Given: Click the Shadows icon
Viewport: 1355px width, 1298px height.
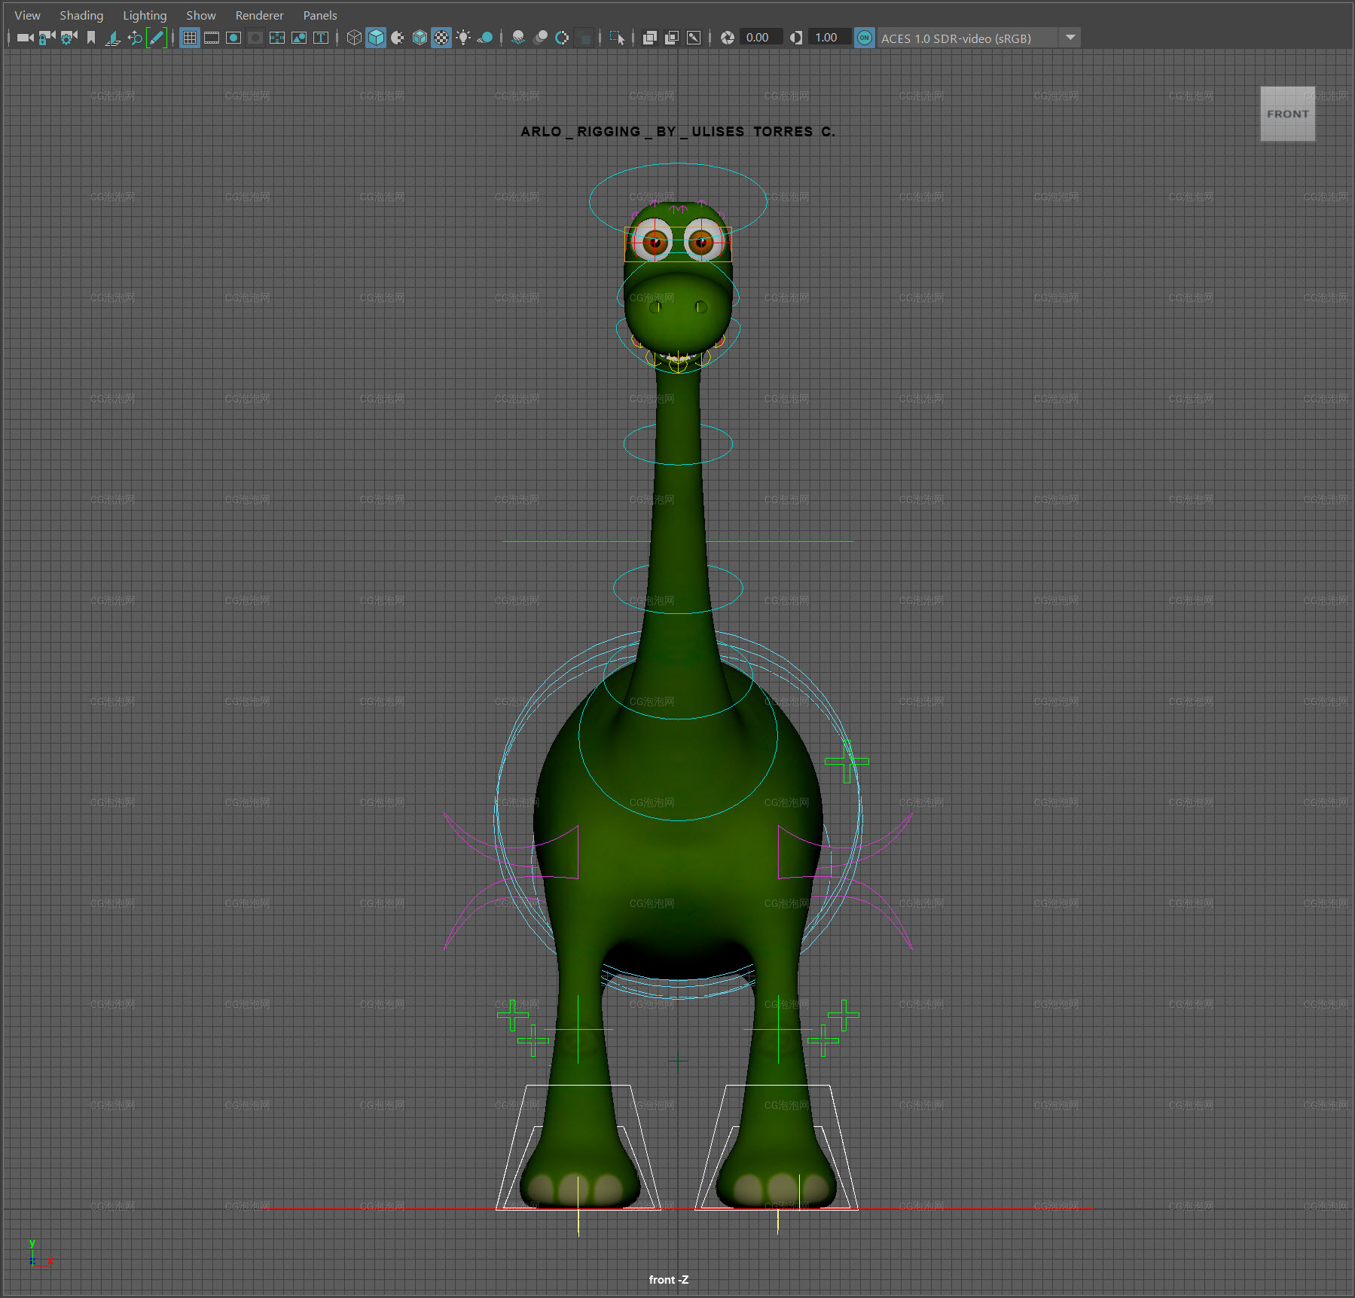Looking at the screenshot, I should [485, 38].
